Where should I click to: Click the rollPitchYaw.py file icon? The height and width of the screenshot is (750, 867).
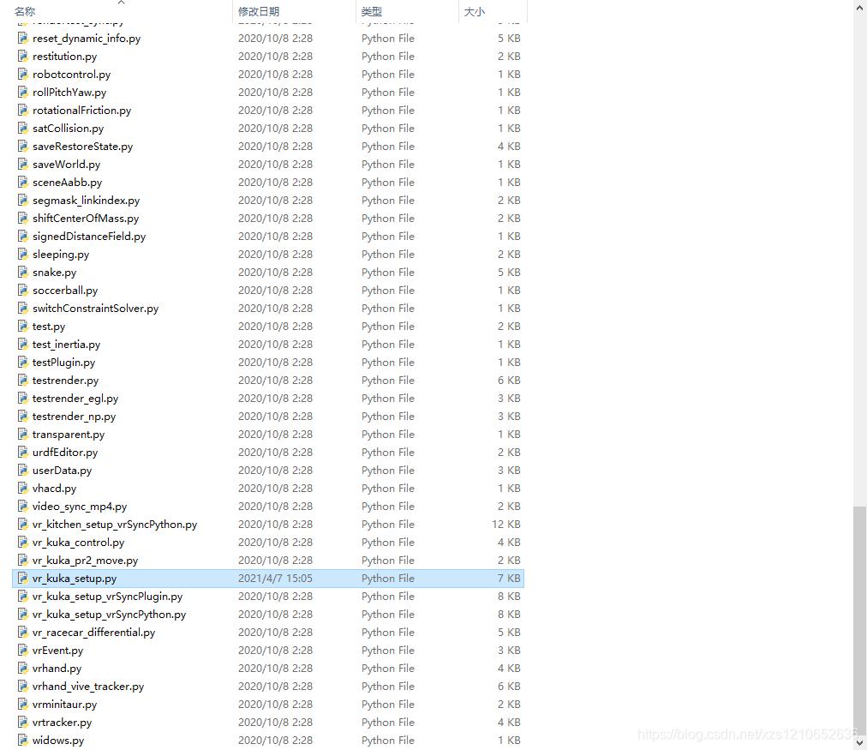pos(22,92)
